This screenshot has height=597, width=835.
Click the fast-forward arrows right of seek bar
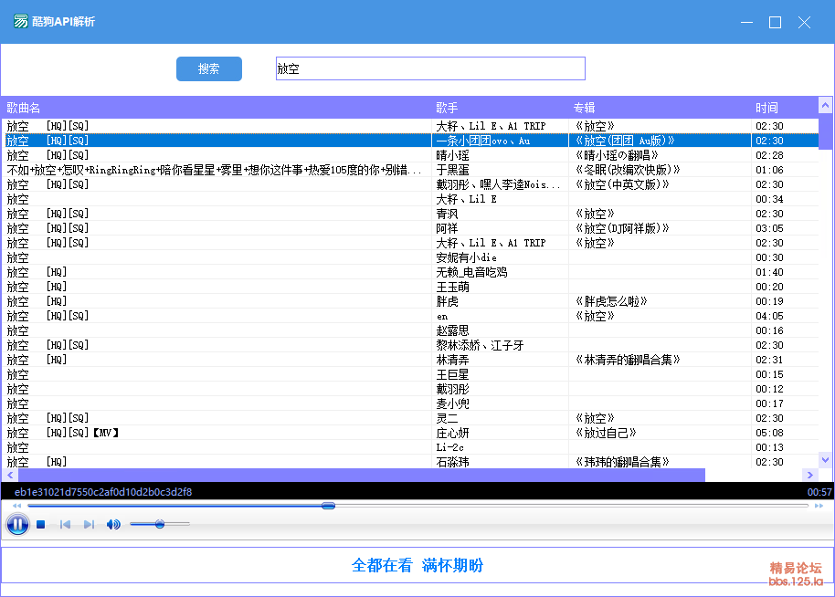click(819, 506)
